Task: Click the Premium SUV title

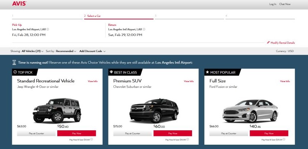Action: [127, 81]
